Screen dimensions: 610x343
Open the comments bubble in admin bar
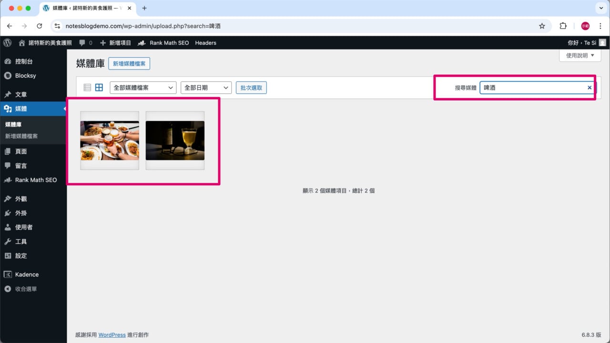pyautogui.click(x=85, y=43)
